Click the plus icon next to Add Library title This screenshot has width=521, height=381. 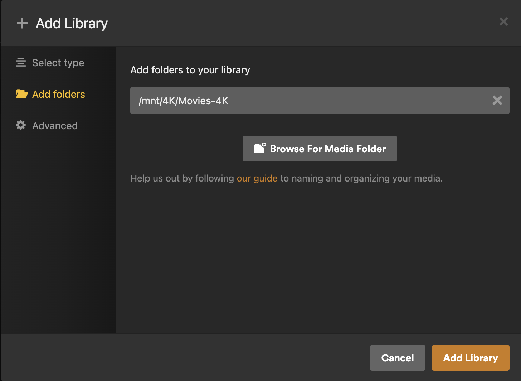(x=22, y=23)
